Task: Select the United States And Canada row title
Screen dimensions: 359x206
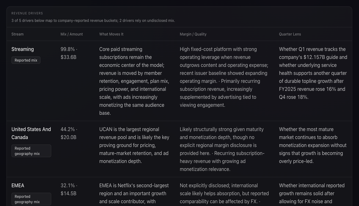Action: (31, 133)
